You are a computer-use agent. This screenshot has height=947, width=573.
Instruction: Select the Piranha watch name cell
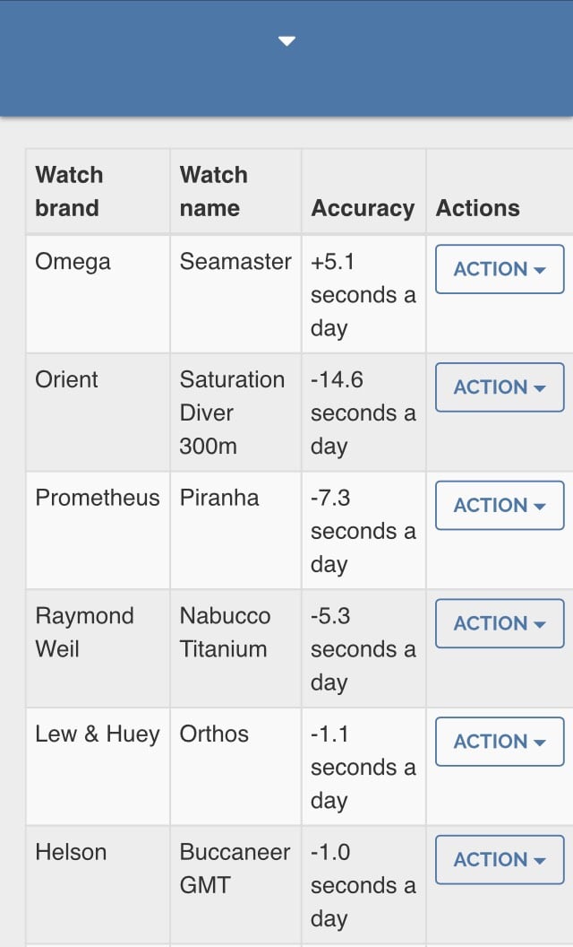tap(219, 498)
